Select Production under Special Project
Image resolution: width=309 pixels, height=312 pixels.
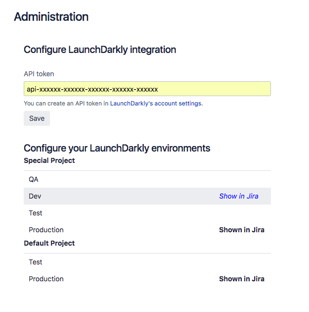[x=147, y=230]
